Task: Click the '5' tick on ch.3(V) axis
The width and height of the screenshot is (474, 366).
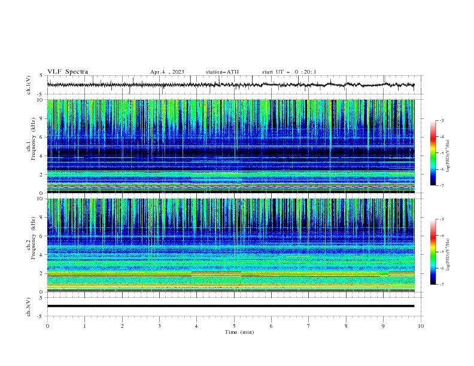Action: [x=41, y=297]
